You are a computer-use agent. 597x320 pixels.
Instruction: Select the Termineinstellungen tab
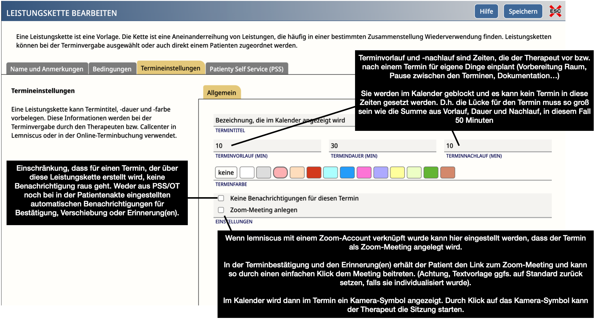click(171, 68)
